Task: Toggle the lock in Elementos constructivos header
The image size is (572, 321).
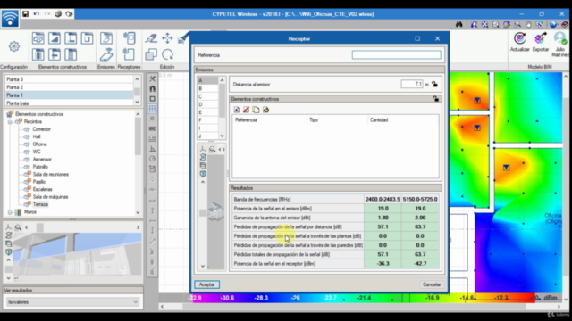Action: coord(436,99)
